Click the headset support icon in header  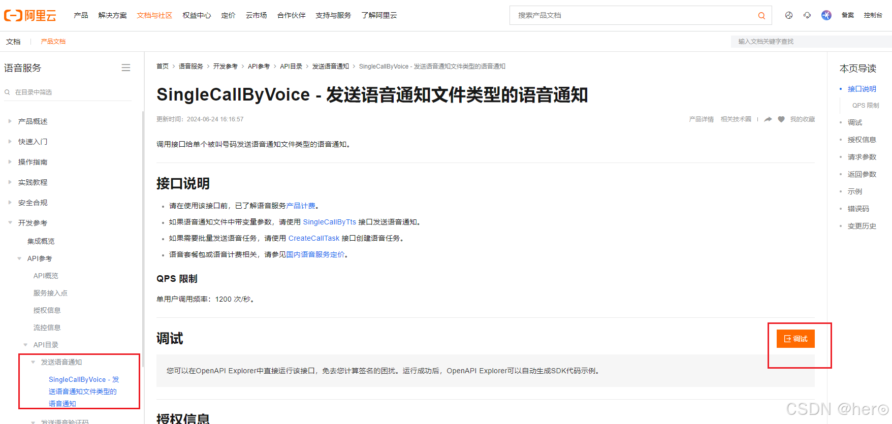pos(807,15)
